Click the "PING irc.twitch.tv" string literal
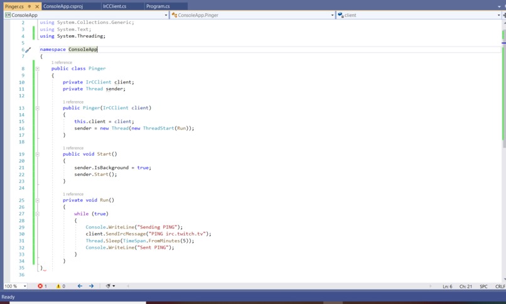Screen dimensions: 506x304 (178, 234)
